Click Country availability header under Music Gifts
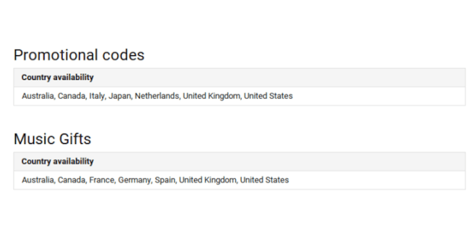 (58, 161)
